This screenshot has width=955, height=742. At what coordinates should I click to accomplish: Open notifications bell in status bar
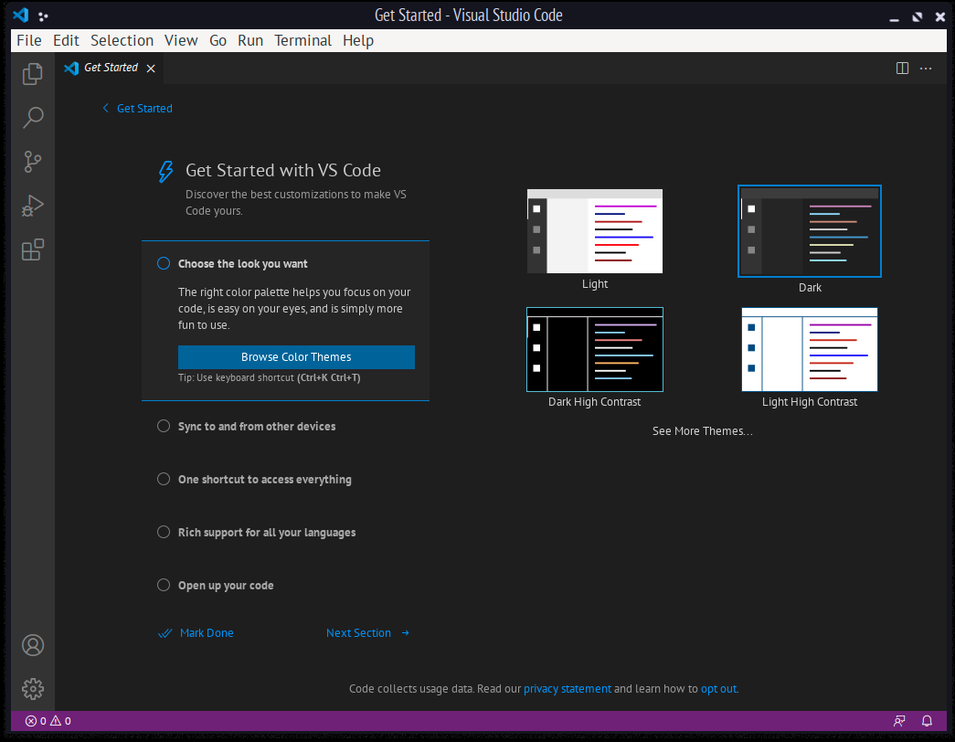click(x=927, y=721)
